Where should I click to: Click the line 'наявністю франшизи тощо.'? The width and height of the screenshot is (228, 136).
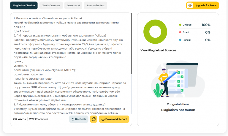(33, 79)
